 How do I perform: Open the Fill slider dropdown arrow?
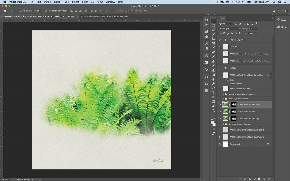pyautogui.click(x=255, y=33)
